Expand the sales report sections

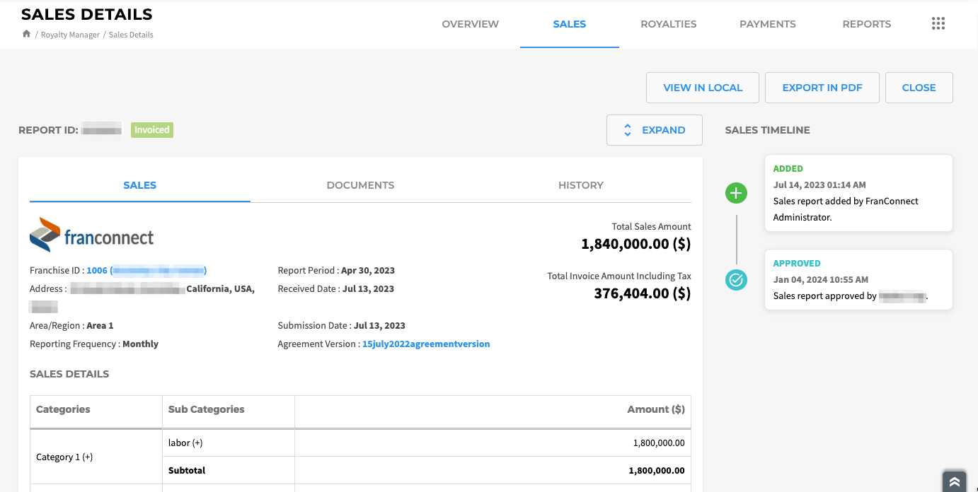[x=655, y=130]
